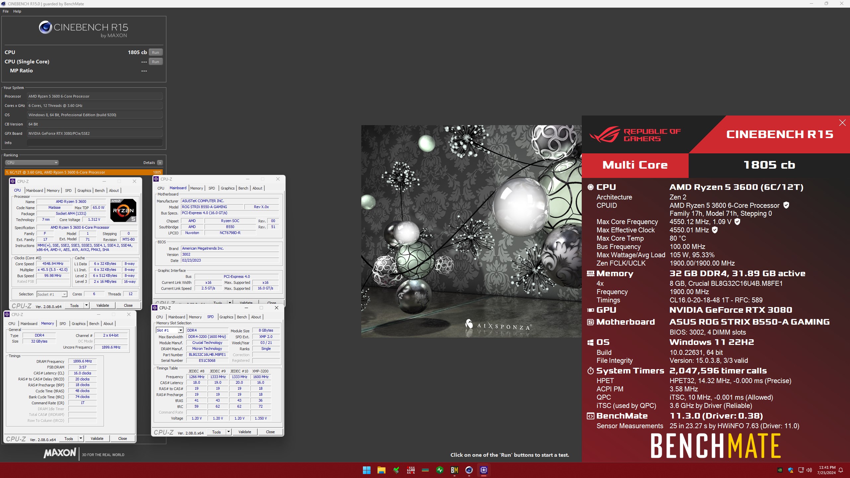850x478 pixels.
Task: Open the Windows Start menu
Action: 367,470
